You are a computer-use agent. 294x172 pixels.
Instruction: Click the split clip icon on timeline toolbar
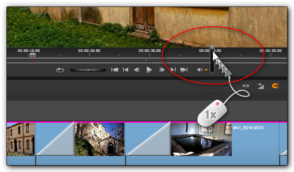[x=246, y=86]
